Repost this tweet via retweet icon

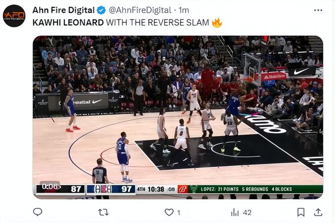(104, 212)
